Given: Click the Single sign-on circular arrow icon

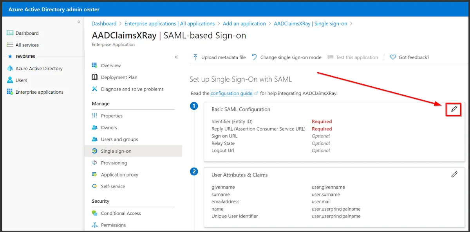Looking at the screenshot, I should click(94, 151).
